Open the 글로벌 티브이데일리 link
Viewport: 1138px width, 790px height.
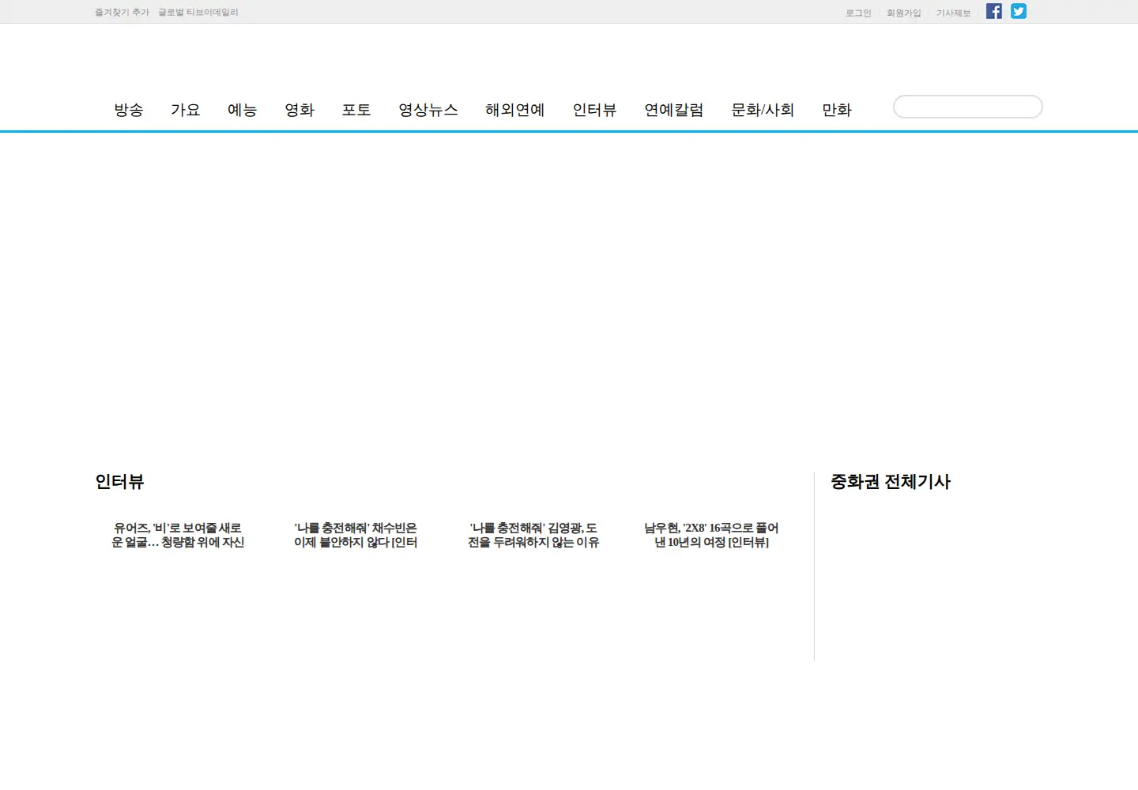(x=198, y=12)
